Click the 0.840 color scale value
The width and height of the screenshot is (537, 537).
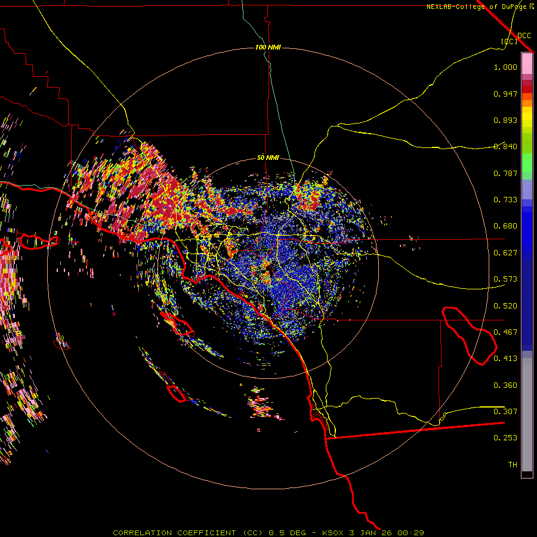tap(505, 147)
